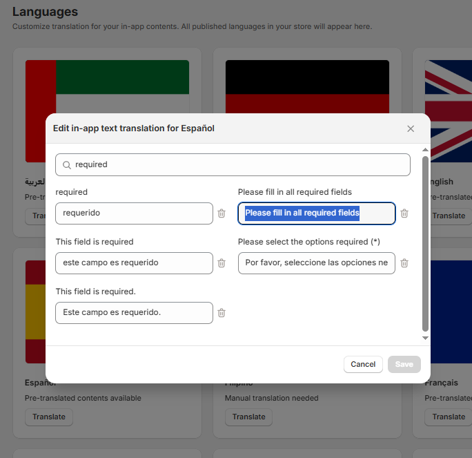
Task: Close the Edit translation dialog
Action: coord(411,128)
